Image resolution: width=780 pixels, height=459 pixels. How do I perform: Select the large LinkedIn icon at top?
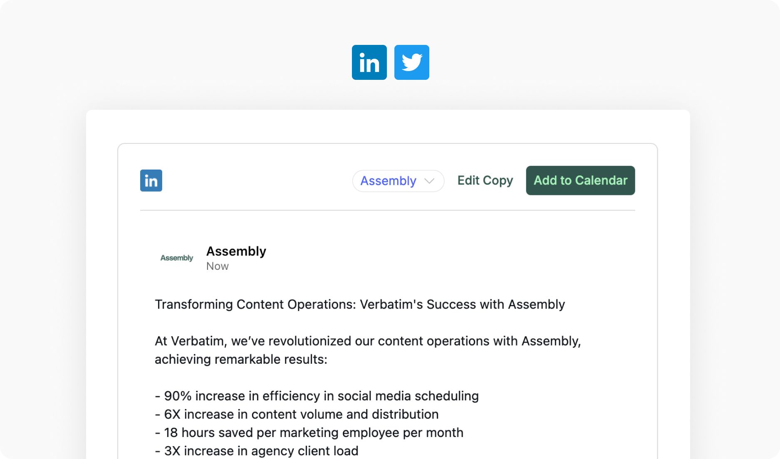pyautogui.click(x=369, y=62)
